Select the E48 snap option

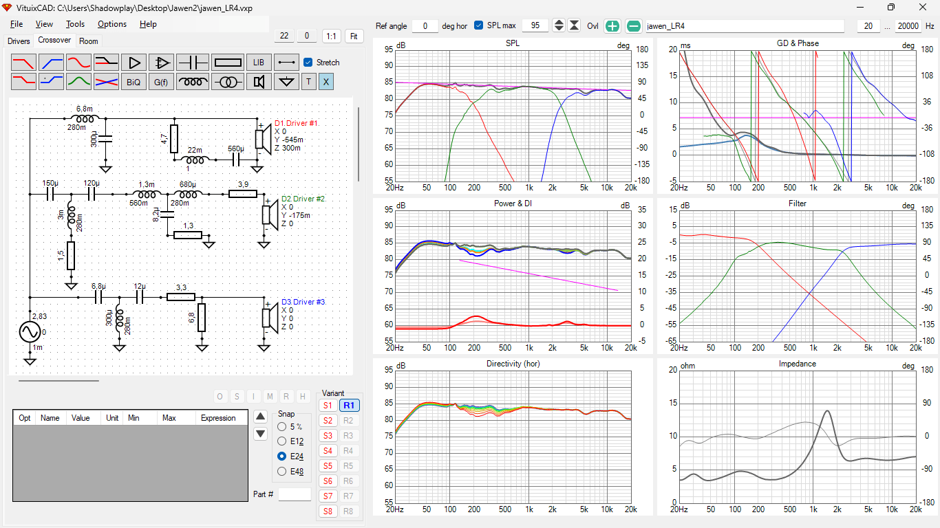point(281,472)
